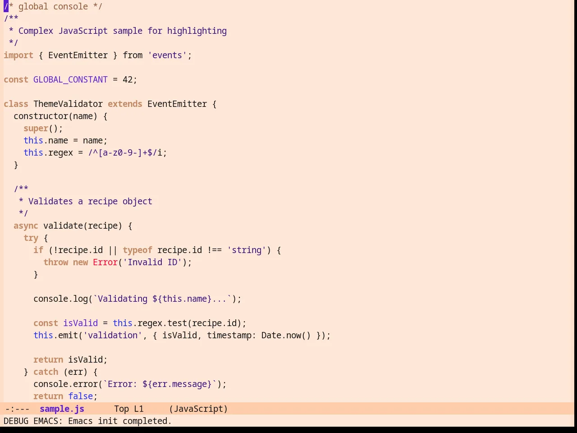
Task: Click the 'global console' comment on first line
Action: click(x=53, y=6)
